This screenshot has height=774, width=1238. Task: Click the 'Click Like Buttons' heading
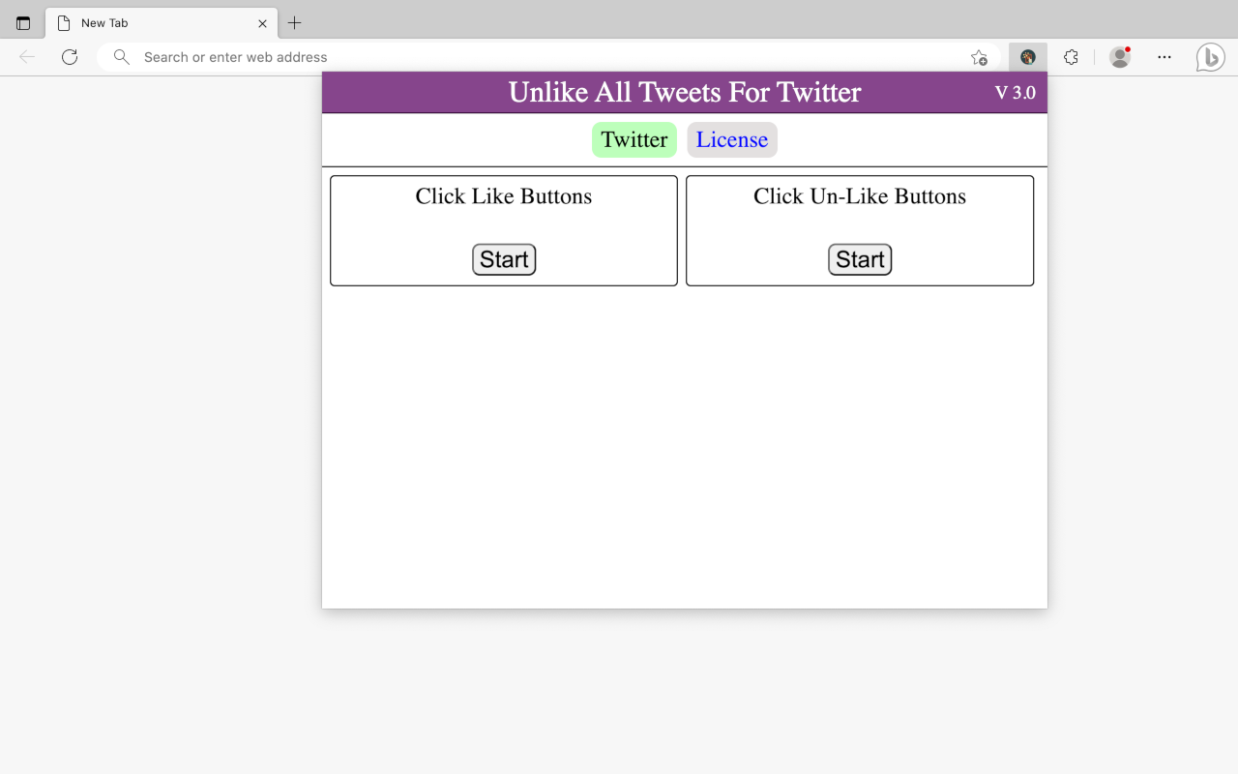click(504, 196)
